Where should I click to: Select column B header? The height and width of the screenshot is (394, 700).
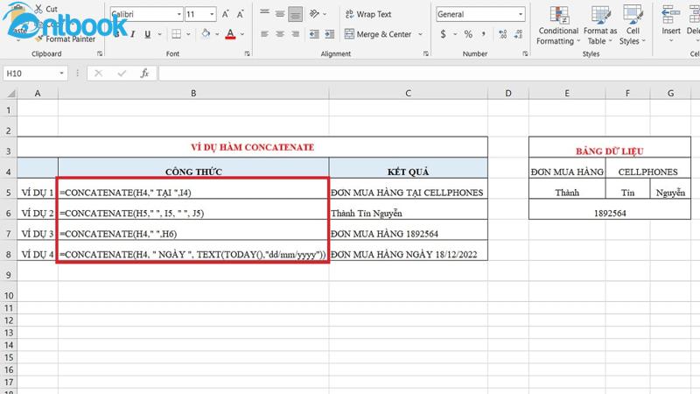(193, 94)
